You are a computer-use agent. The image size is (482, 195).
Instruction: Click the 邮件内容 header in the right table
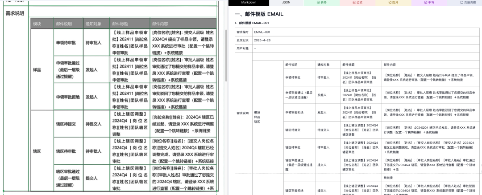[x=431, y=65]
